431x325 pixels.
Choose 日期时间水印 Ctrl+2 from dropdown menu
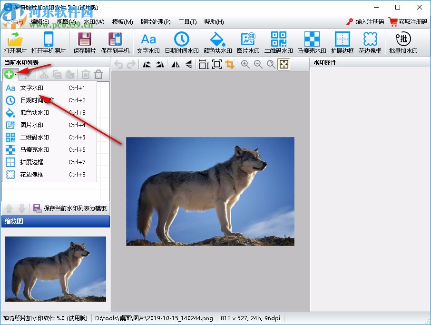(49, 100)
